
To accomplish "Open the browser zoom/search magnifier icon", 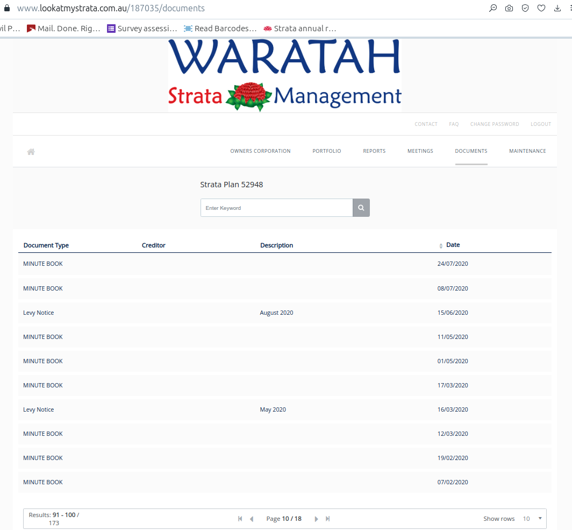I will (493, 8).
